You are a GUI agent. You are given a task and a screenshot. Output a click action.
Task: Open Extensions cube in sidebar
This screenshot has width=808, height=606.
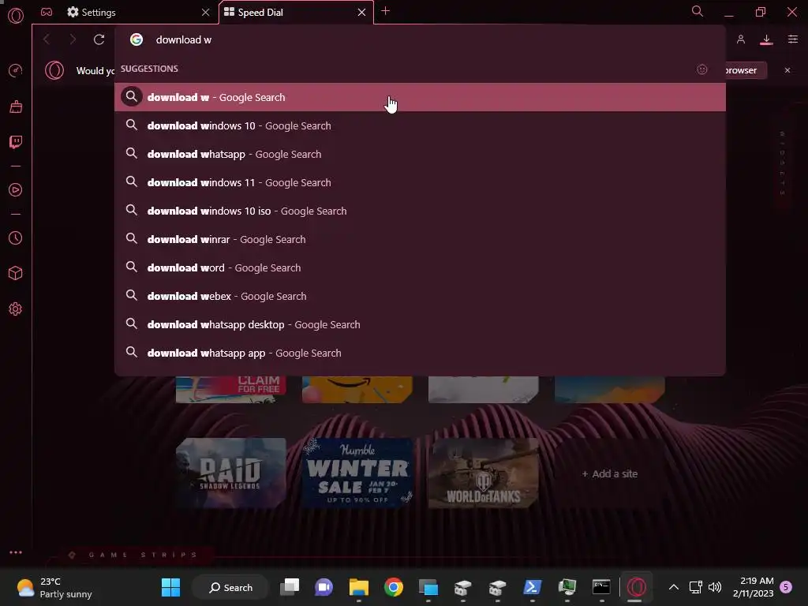click(x=16, y=273)
